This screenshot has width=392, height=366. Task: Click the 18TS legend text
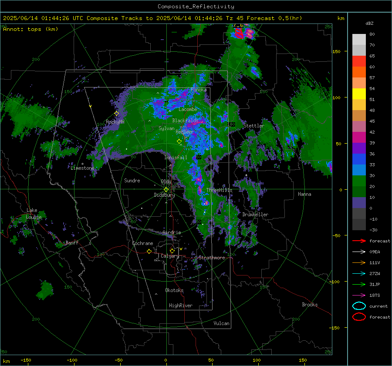(x=375, y=295)
